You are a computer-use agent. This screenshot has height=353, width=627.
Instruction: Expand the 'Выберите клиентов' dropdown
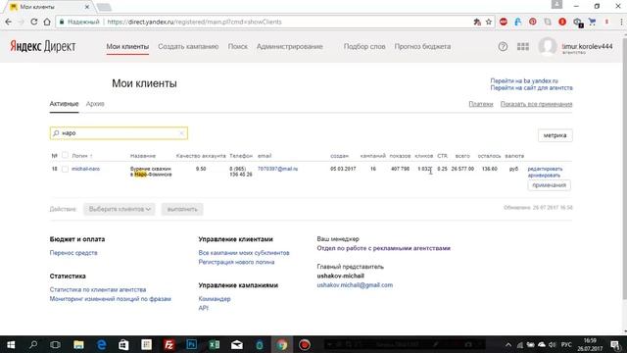tap(120, 209)
